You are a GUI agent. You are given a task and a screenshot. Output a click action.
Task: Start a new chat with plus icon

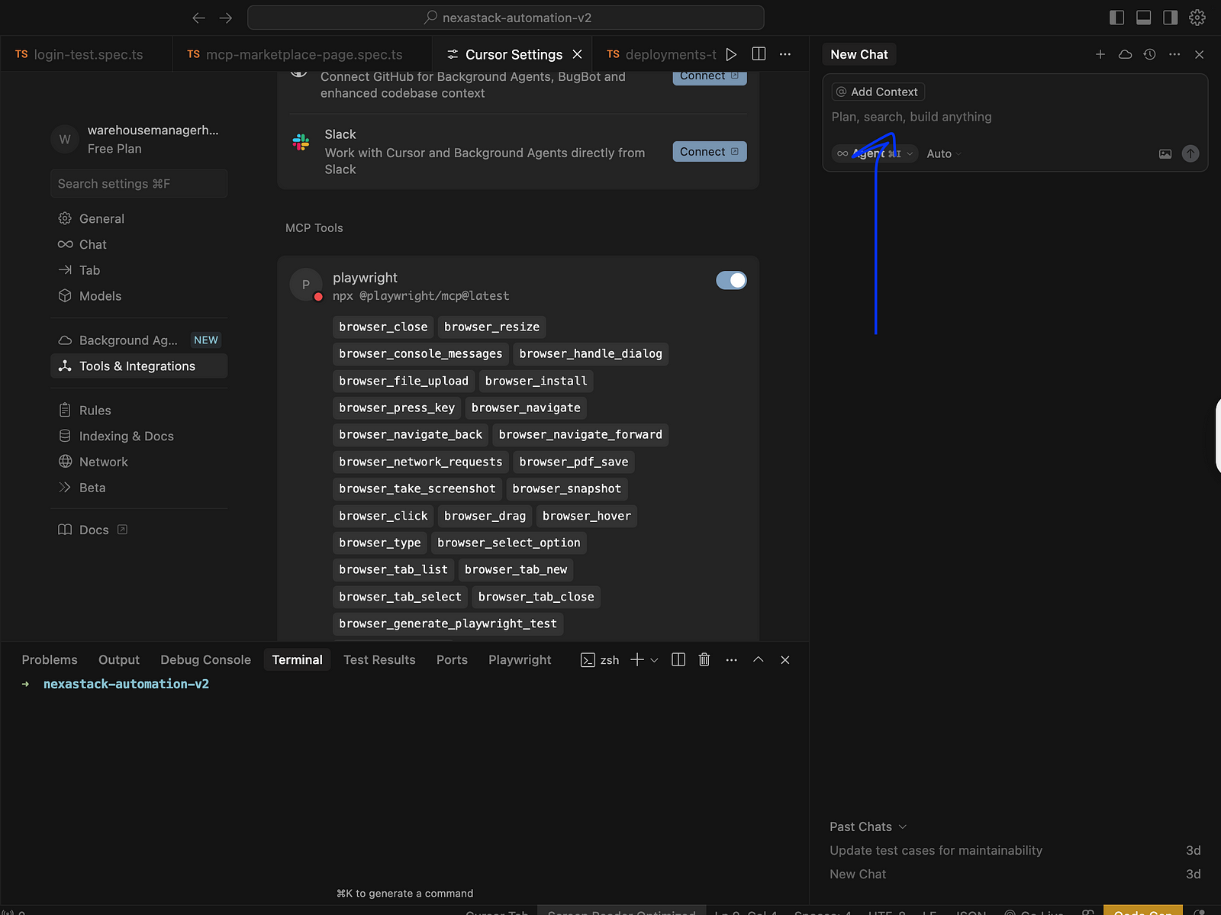[1100, 54]
